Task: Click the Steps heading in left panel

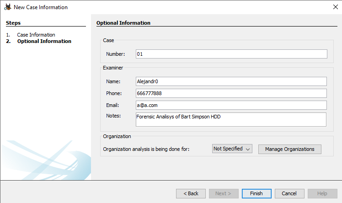Action: pos(13,23)
